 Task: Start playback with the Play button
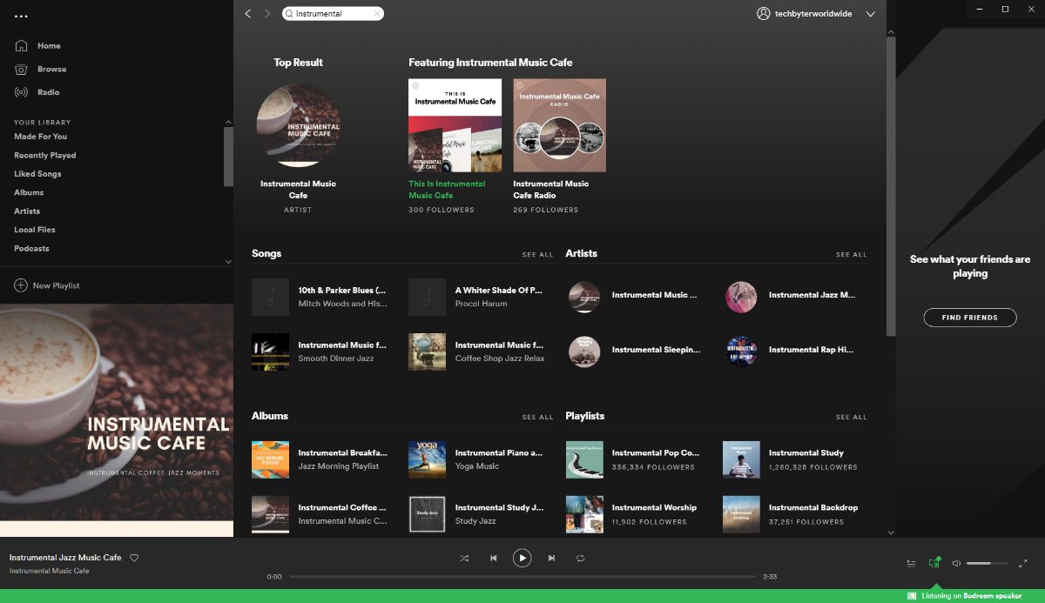tap(522, 558)
